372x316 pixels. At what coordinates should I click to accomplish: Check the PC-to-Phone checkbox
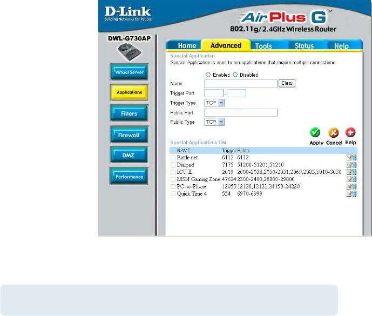(x=173, y=186)
